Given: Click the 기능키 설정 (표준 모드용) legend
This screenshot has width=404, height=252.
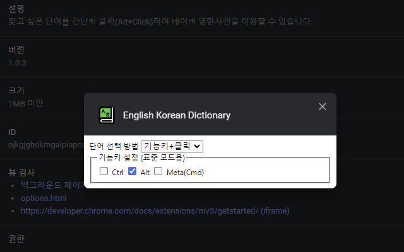Looking at the screenshot, I should (141, 157).
